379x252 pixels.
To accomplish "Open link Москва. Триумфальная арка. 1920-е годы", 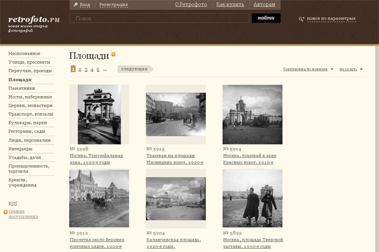I will pos(97,159).
